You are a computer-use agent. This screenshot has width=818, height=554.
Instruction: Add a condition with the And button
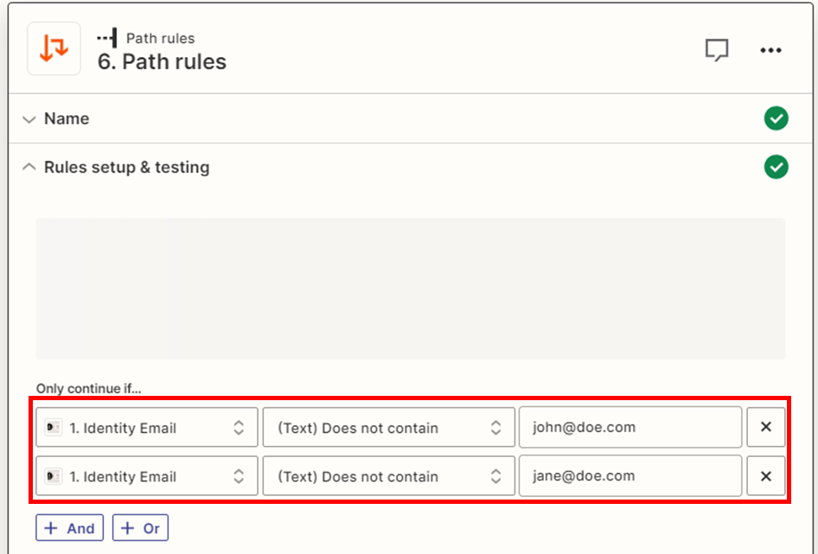tap(69, 528)
